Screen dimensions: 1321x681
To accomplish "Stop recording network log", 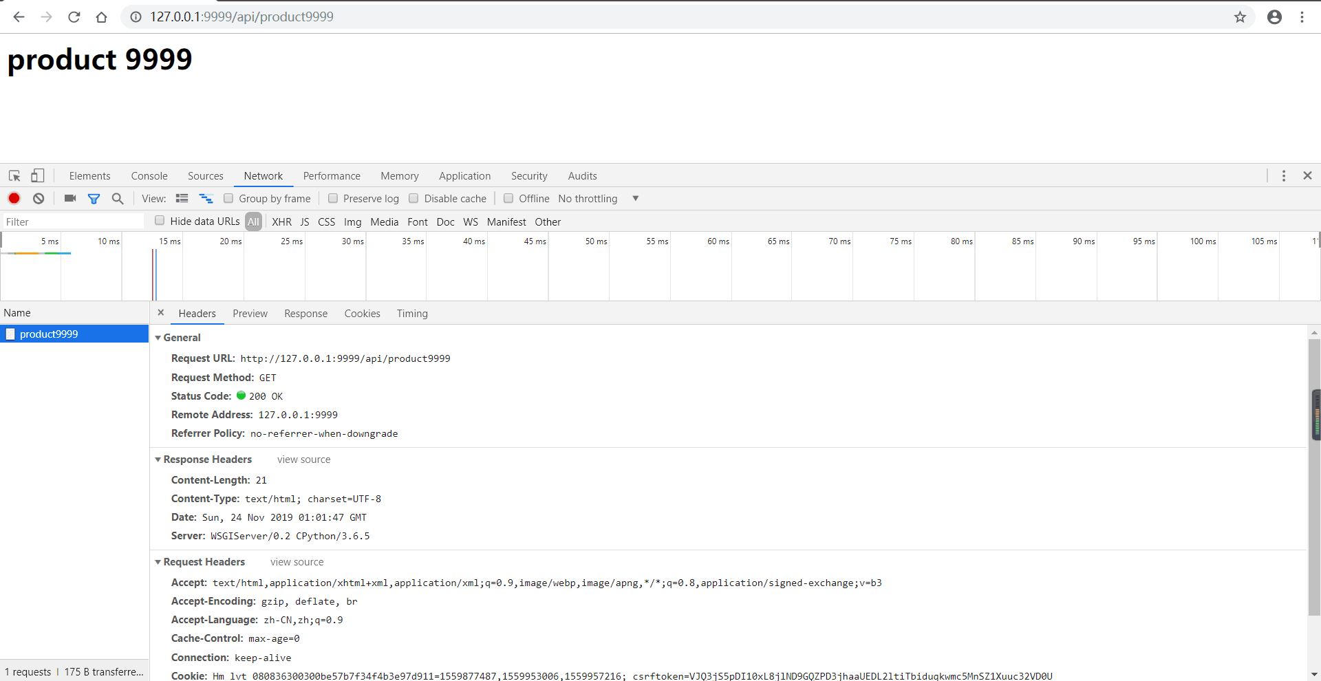I will (14, 198).
